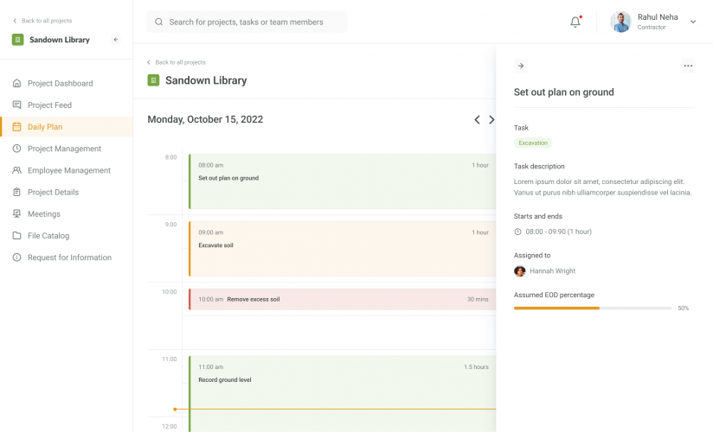Open Project Management section
The image size is (713, 432).
(67, 149)
